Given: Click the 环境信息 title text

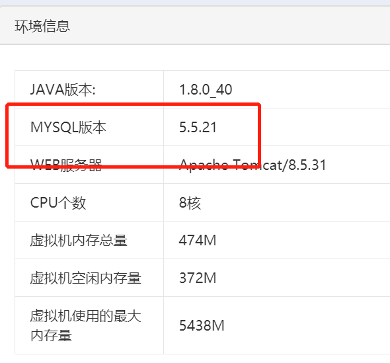Looking at the screenshot, I should (x=42, y=26).
